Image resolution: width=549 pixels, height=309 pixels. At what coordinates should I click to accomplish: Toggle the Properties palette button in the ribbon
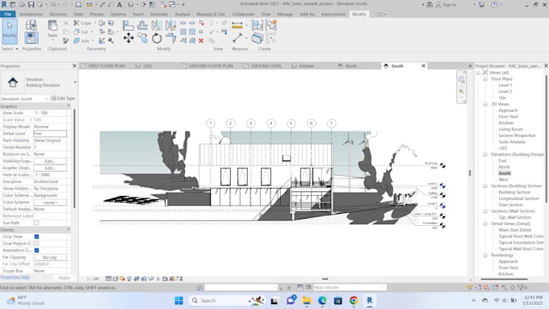(31, 37)
